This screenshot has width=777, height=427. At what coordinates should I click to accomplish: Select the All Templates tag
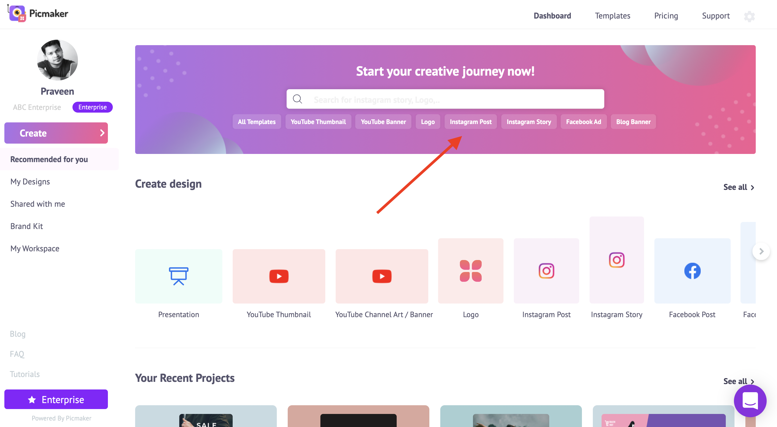pos(256,122)
